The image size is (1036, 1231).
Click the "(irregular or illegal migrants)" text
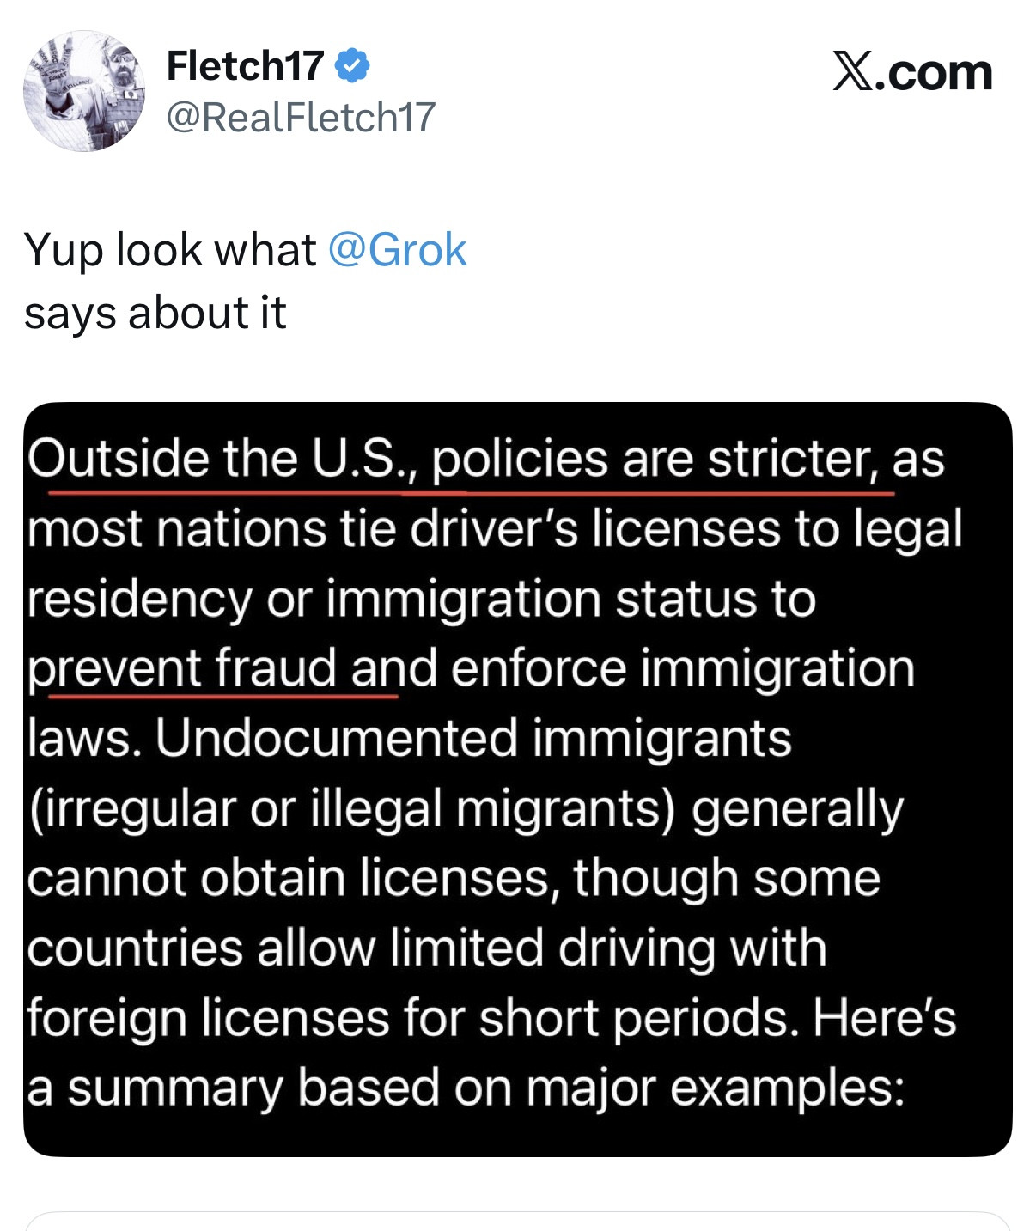352,809
